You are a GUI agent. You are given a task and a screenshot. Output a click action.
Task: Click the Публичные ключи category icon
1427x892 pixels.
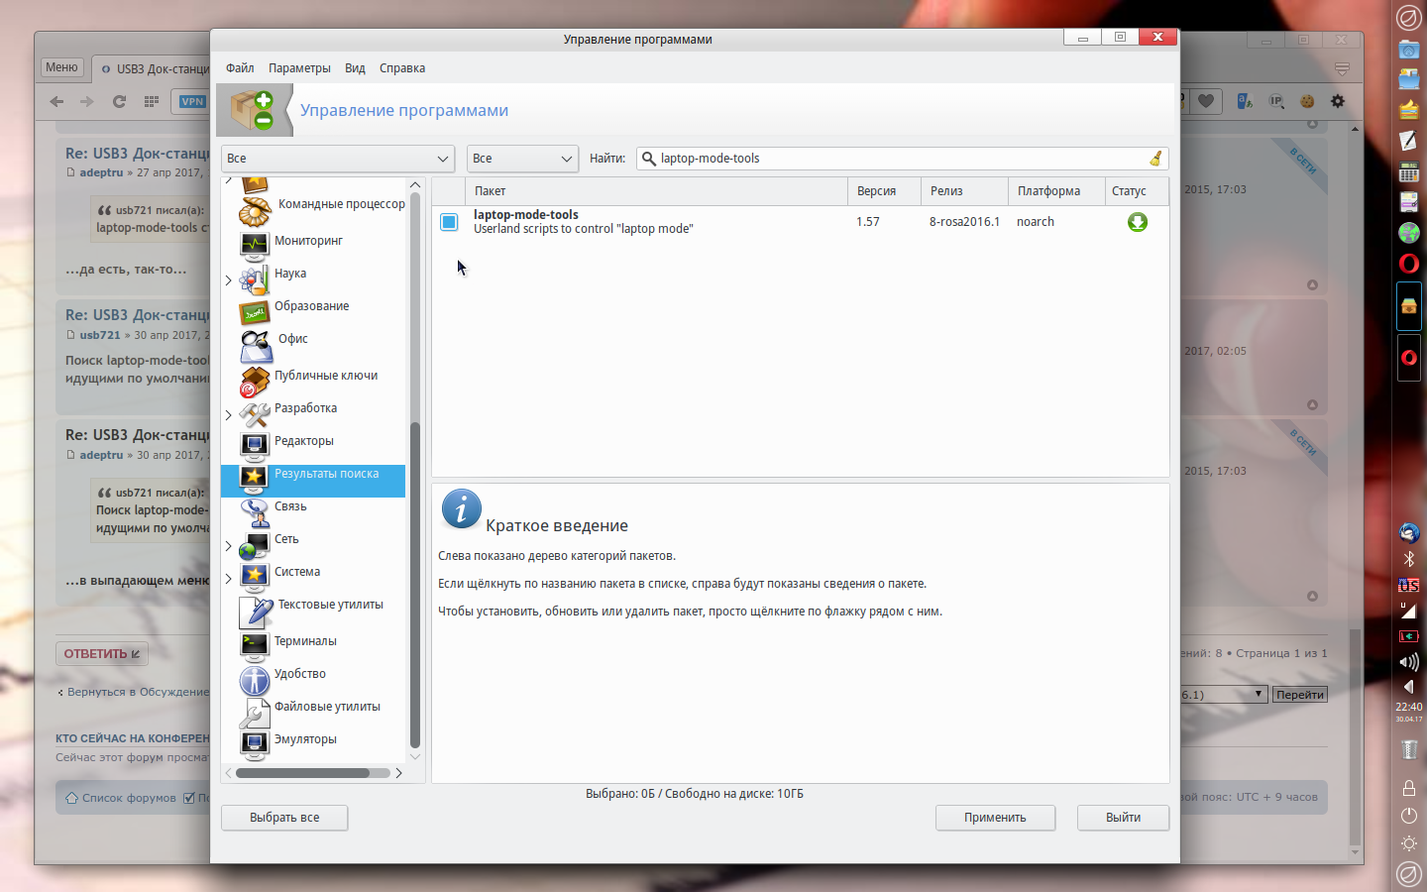pyautogui.click(x=255, y=382)
